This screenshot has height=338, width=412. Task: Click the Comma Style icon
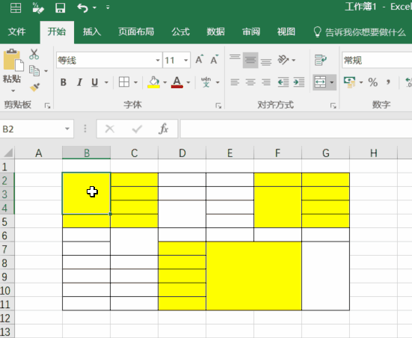(388, 82)
